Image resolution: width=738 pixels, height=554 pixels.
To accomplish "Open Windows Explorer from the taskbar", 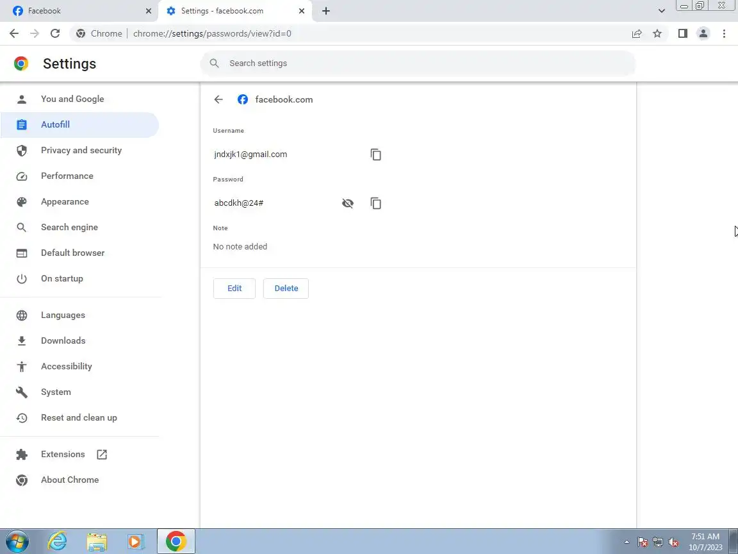I will pos(97,541).
